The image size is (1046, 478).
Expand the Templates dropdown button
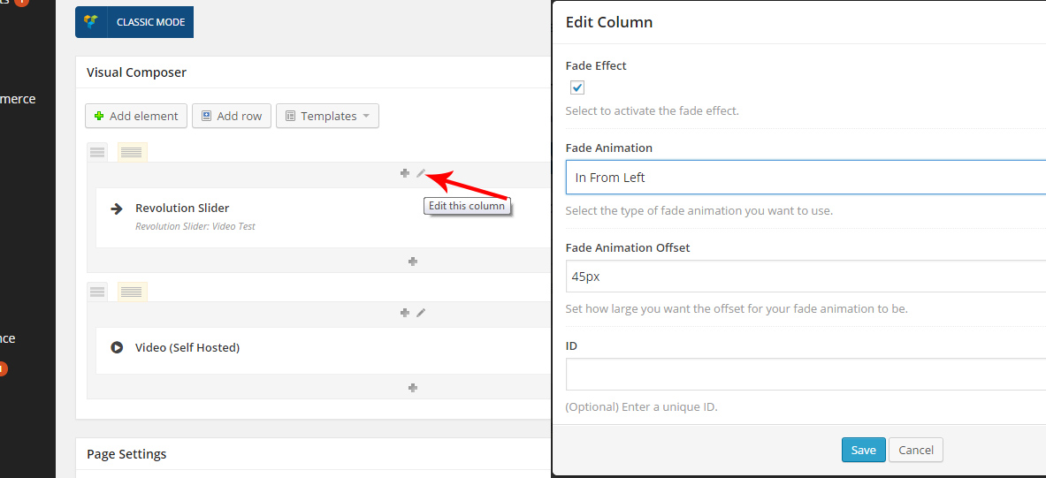pos(327,116)
